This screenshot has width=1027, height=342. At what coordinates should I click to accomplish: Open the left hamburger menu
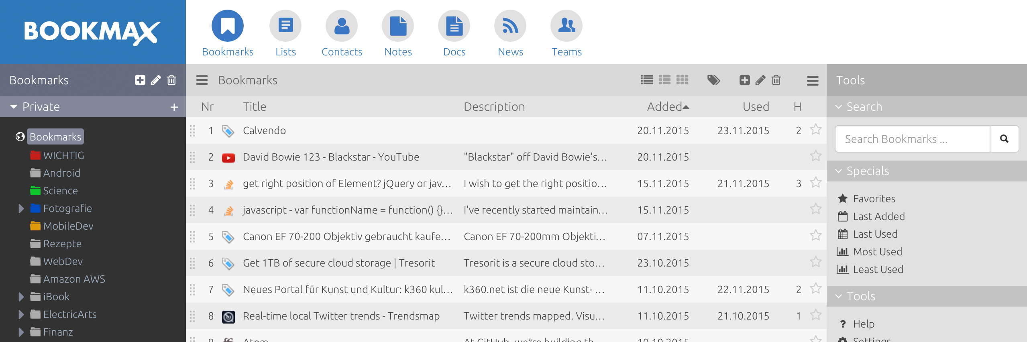202,80
